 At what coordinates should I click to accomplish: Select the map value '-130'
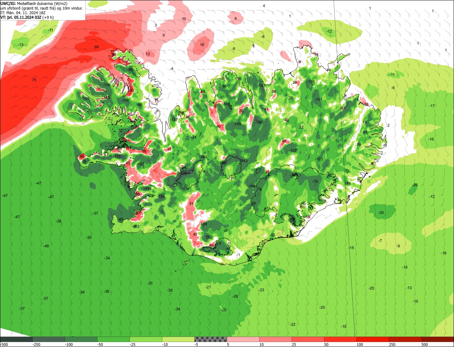[x=259, y=122]
